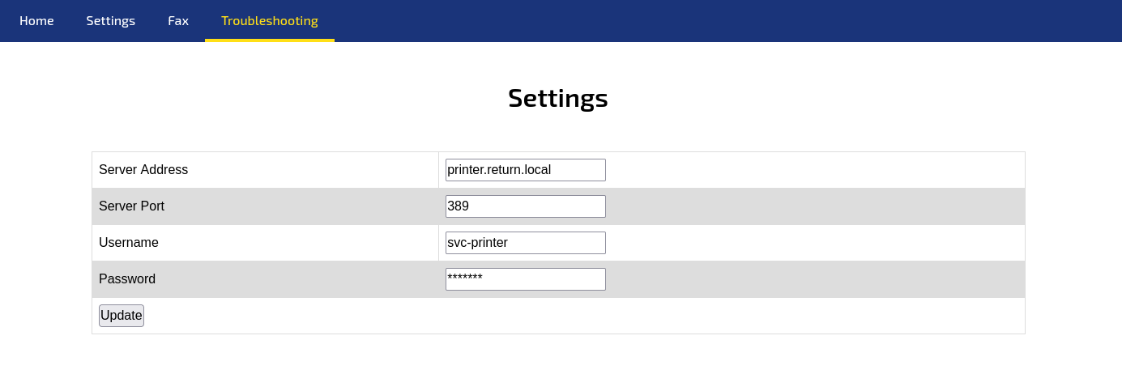
Task: Click empty space right of Update button
Action: coord(583,316)
